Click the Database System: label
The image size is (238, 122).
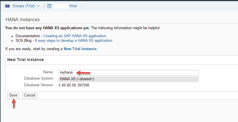(39, 78)
